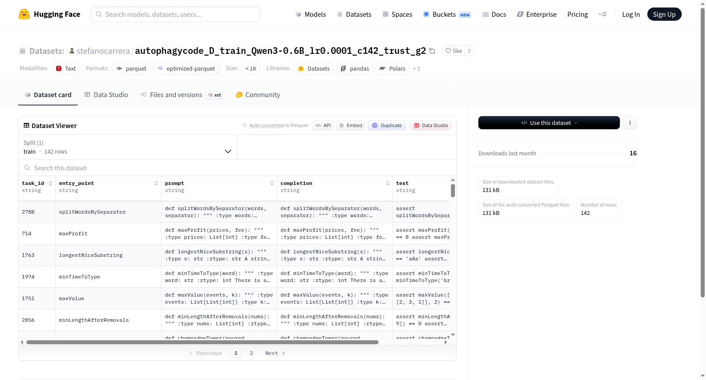Screen dimensions: 706x380
Task: Open the Pricing page
Action: (x=578, y=14)
